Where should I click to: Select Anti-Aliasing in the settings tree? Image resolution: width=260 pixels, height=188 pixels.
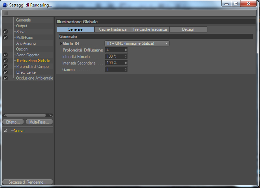[x=26, y=43]
